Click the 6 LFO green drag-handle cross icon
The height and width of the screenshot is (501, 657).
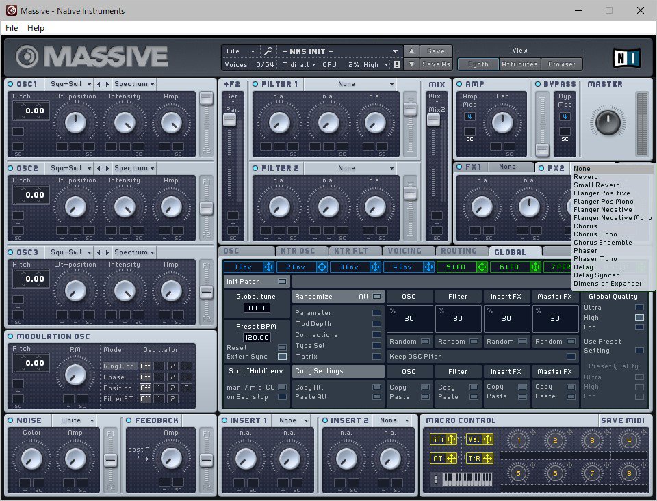535,267
